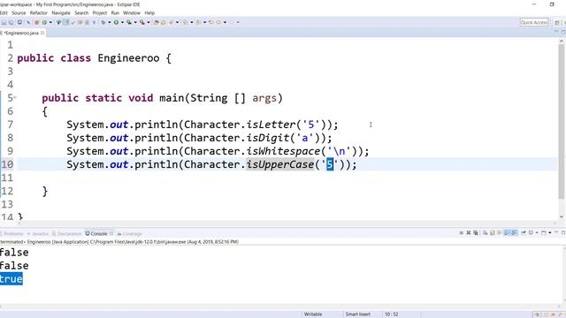Select the Engineeroo.java editor tab
Viewport: 566px width, 318px height.
[x=21, y=33]
